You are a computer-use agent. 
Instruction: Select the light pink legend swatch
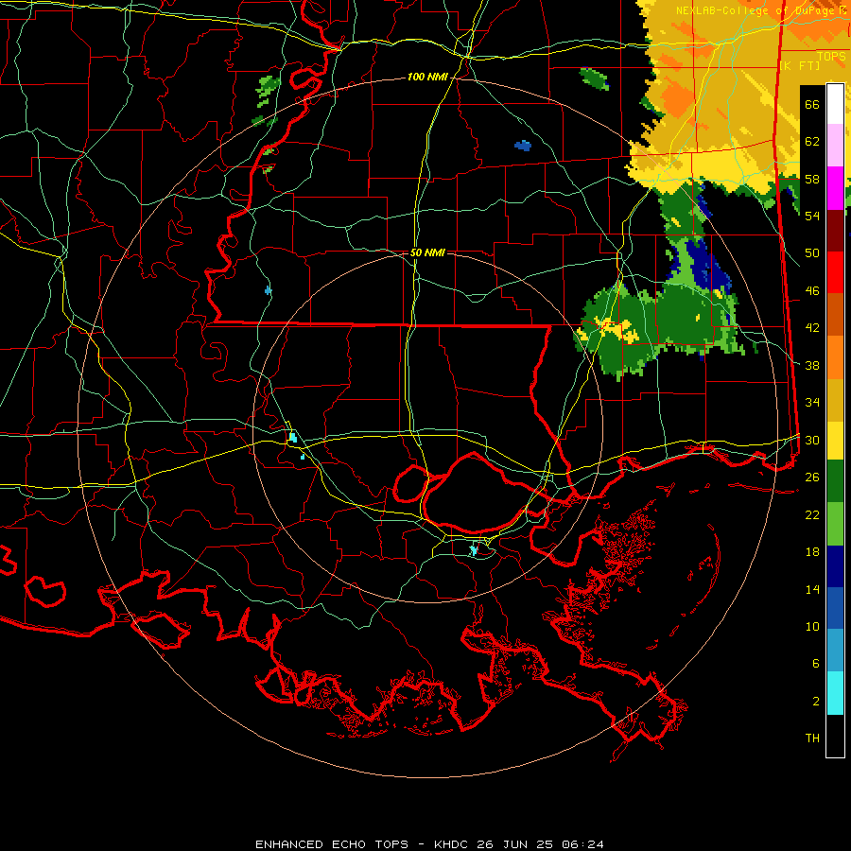point(835,146)
